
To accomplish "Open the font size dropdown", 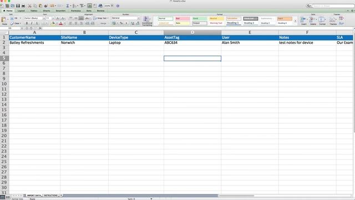I will (x=53, y=18).
